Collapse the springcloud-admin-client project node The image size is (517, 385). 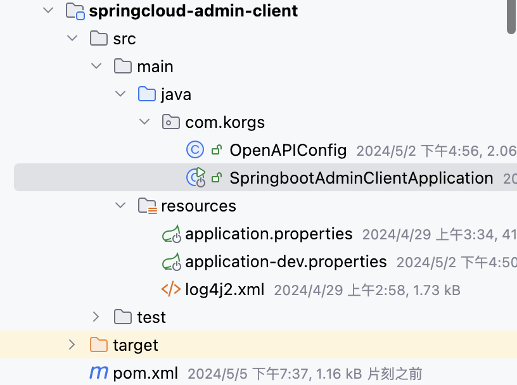(48, 11)
